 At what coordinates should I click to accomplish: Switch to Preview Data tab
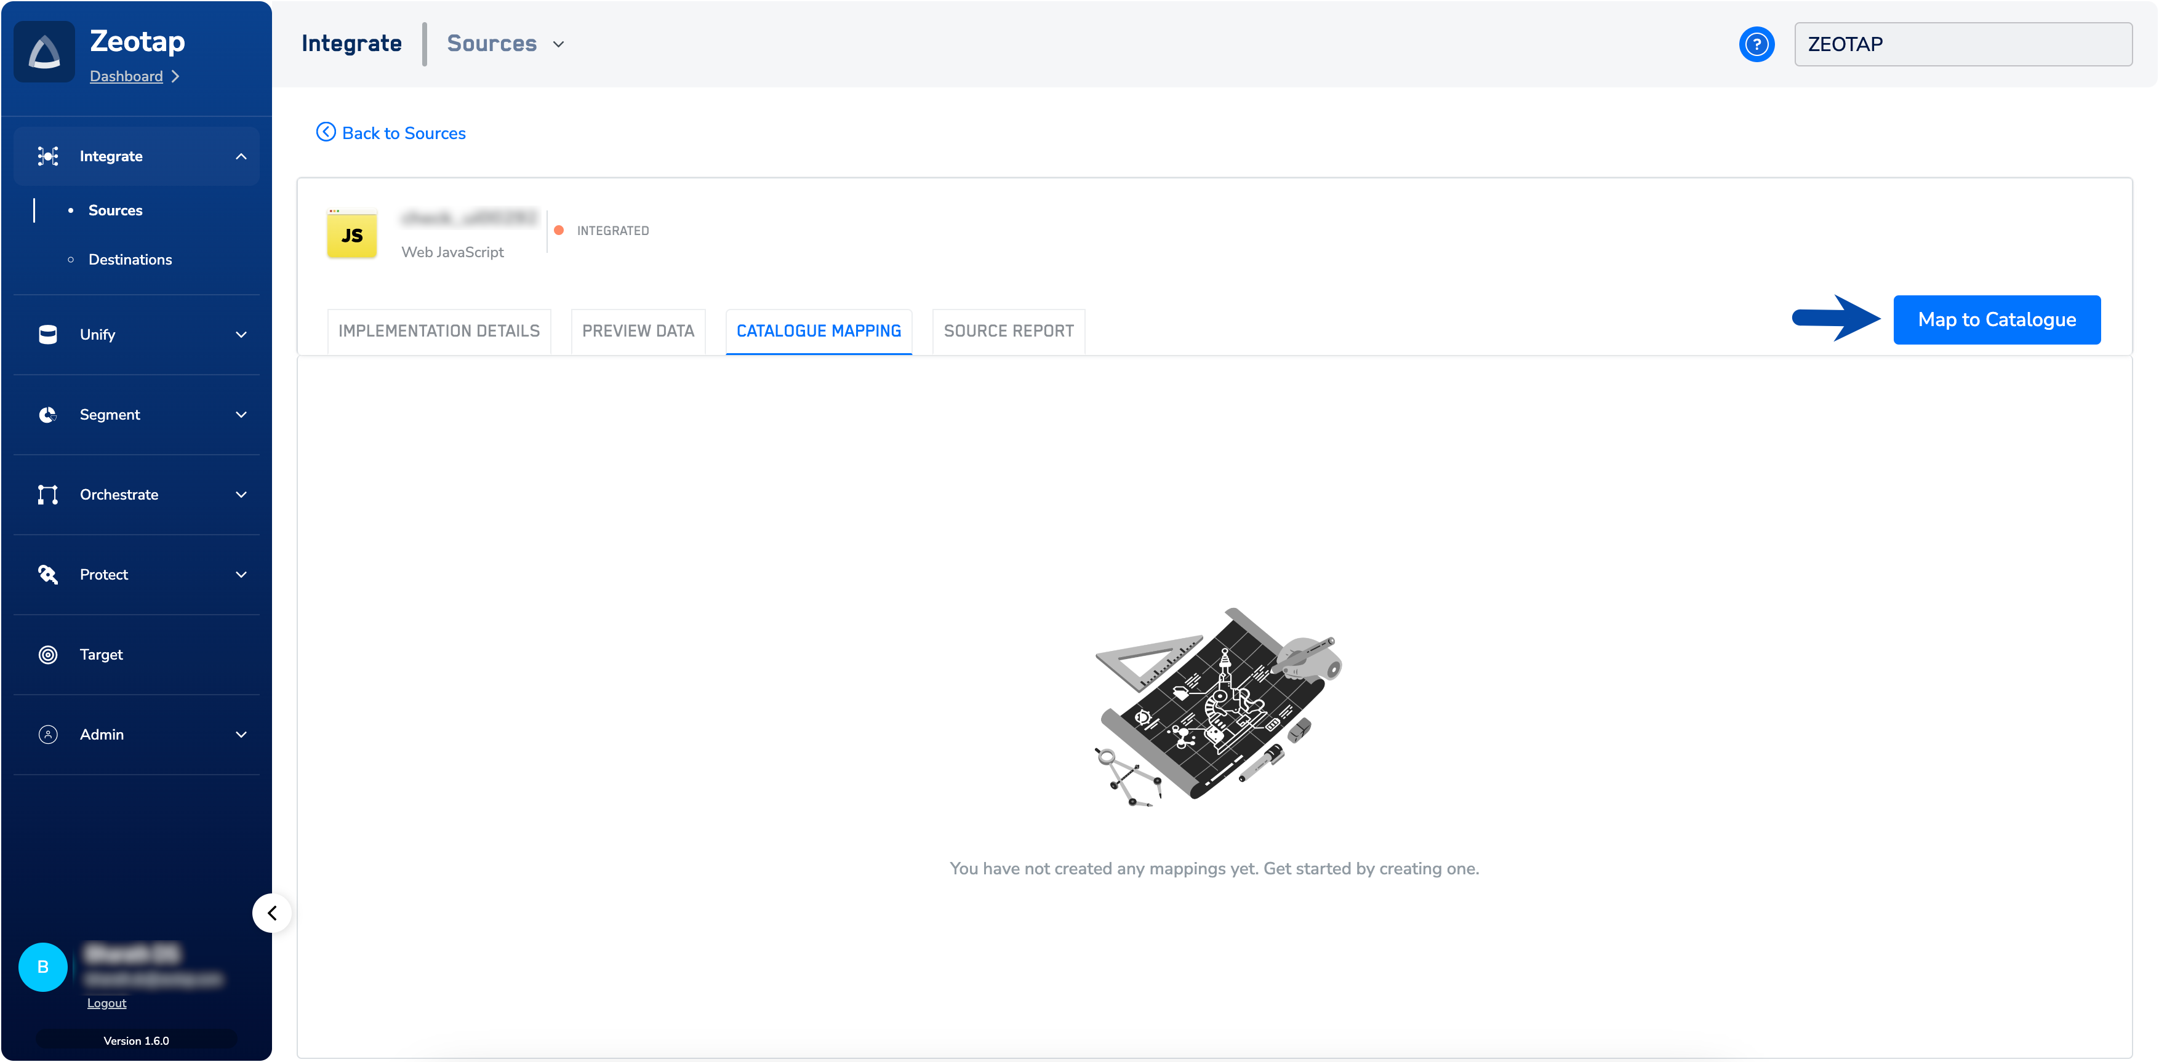click(638, 331)
